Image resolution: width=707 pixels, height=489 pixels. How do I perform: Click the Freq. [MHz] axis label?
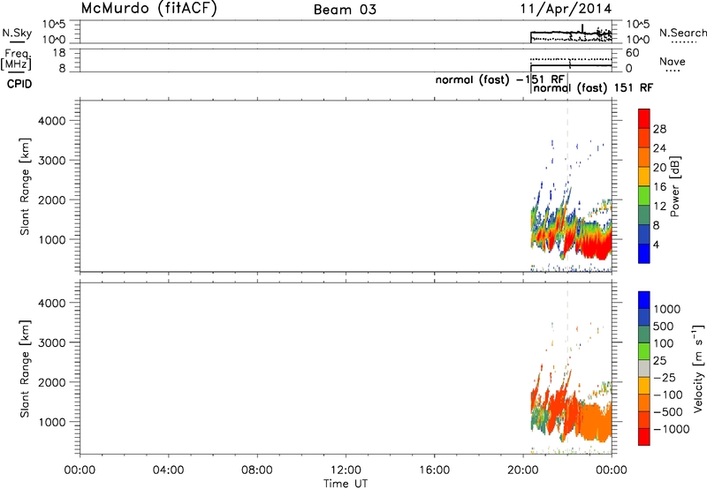(16, 59)
